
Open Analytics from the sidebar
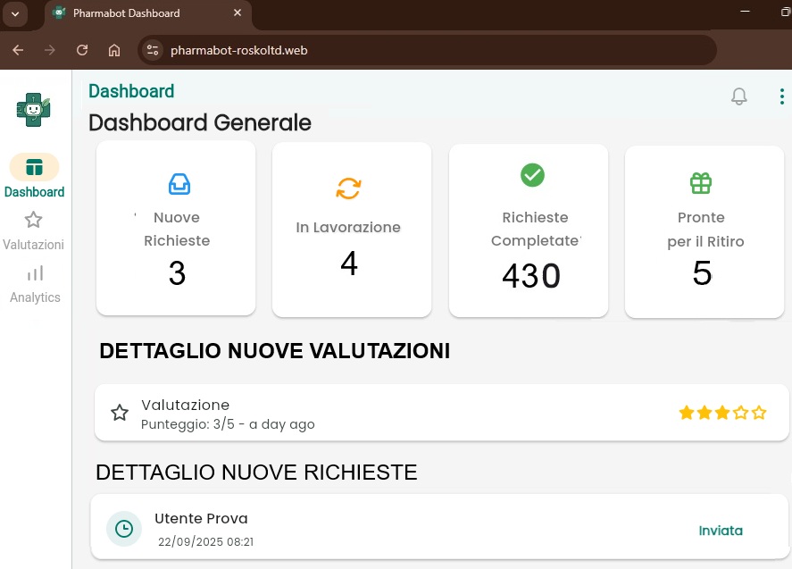point(35,286)
